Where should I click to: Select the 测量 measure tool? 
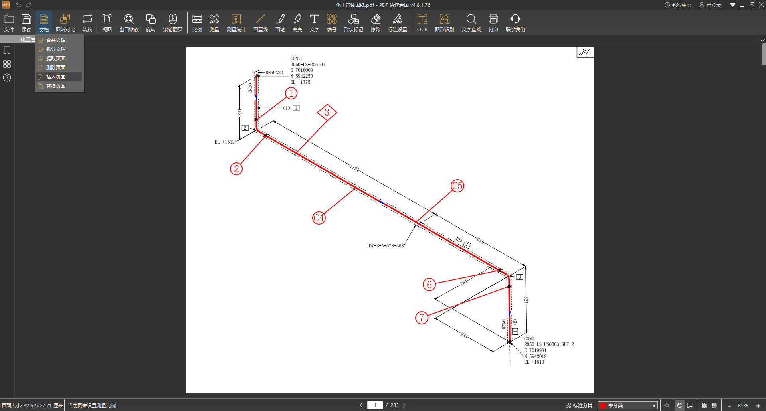point(214,23)
